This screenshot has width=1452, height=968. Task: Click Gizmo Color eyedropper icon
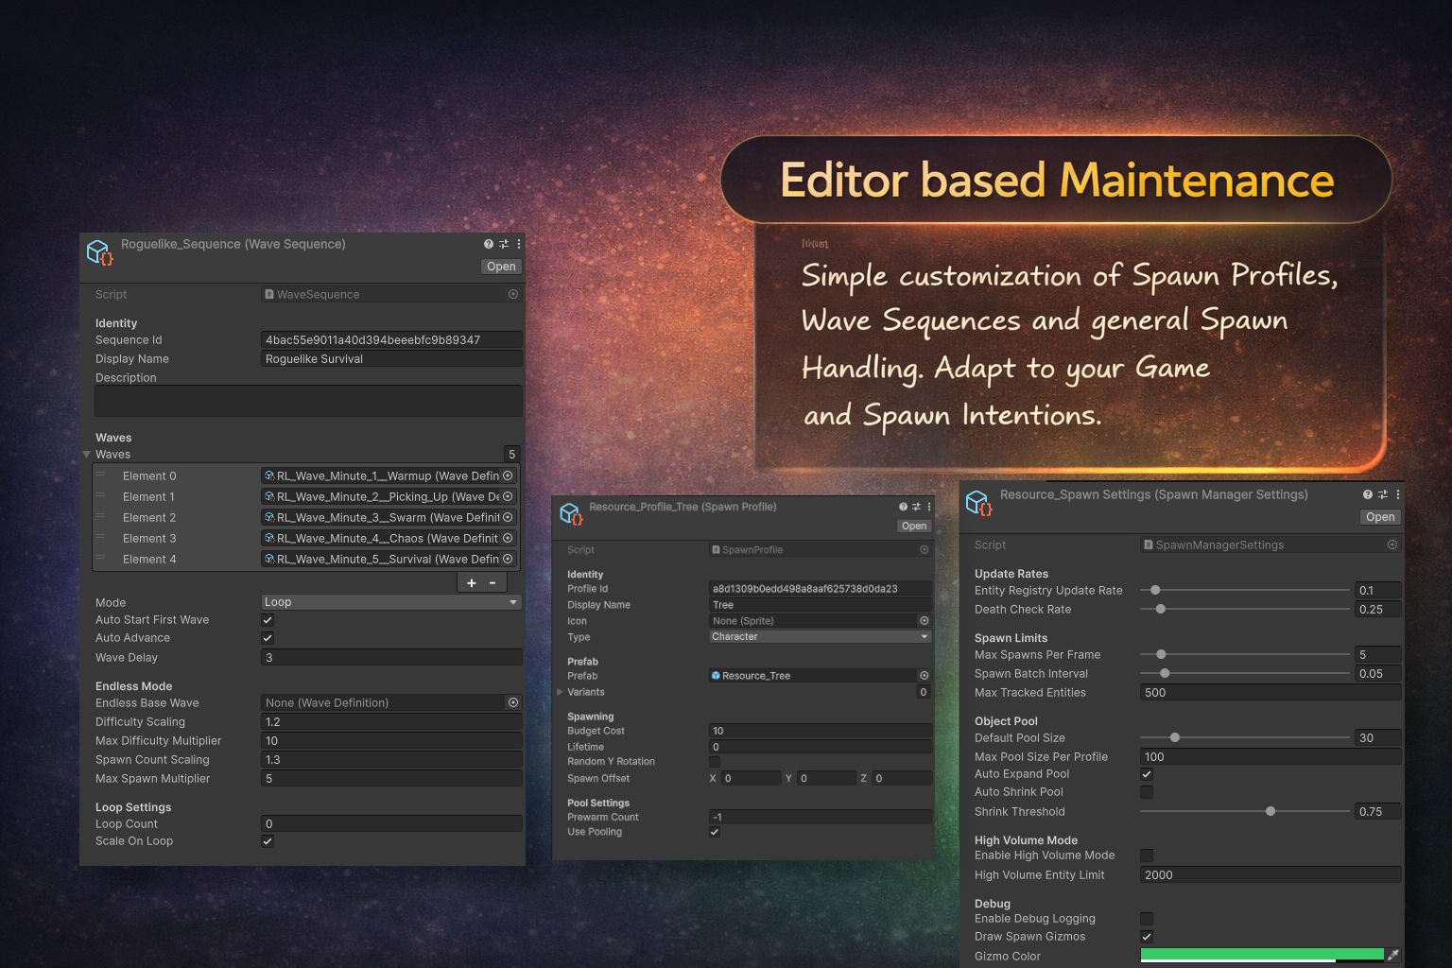tap(1392, 955)
